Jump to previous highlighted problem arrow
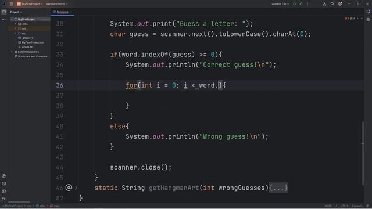 (358, 19)
